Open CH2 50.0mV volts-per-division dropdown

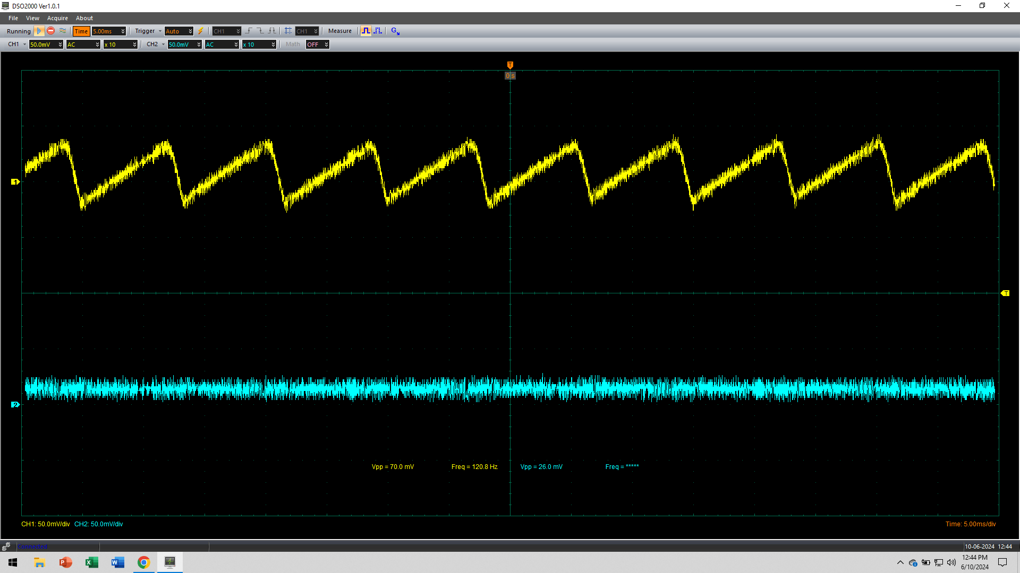[185, 45]
